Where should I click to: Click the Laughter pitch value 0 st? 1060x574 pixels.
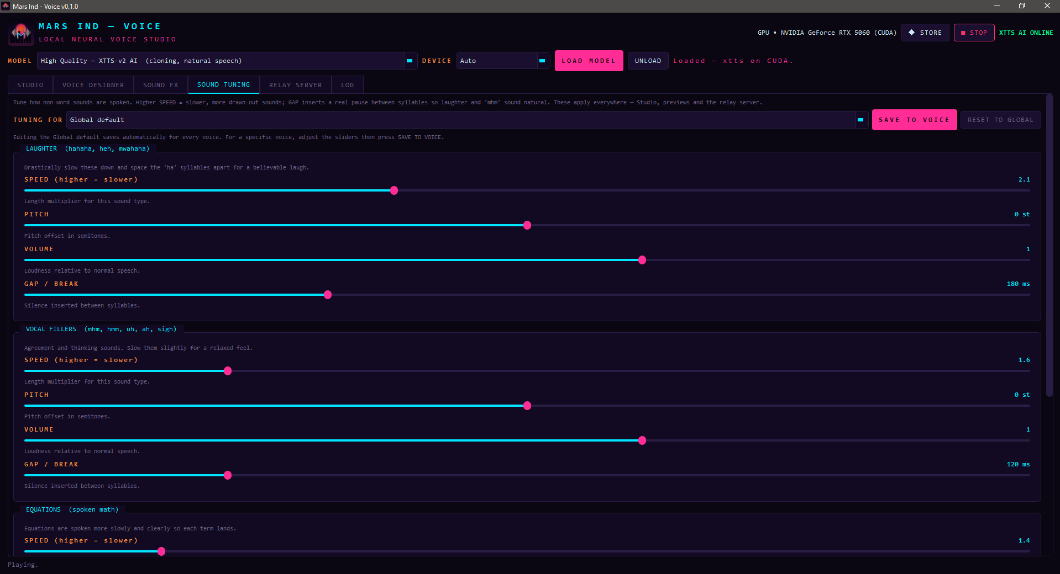1022,214
